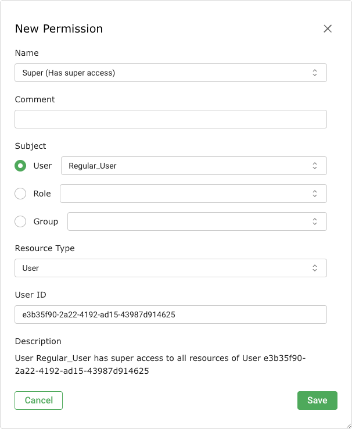Click the Role label beside its radio

(x=42, y=194)
